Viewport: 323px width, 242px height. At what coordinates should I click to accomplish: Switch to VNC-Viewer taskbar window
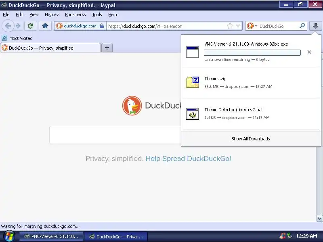pos(52,236)
